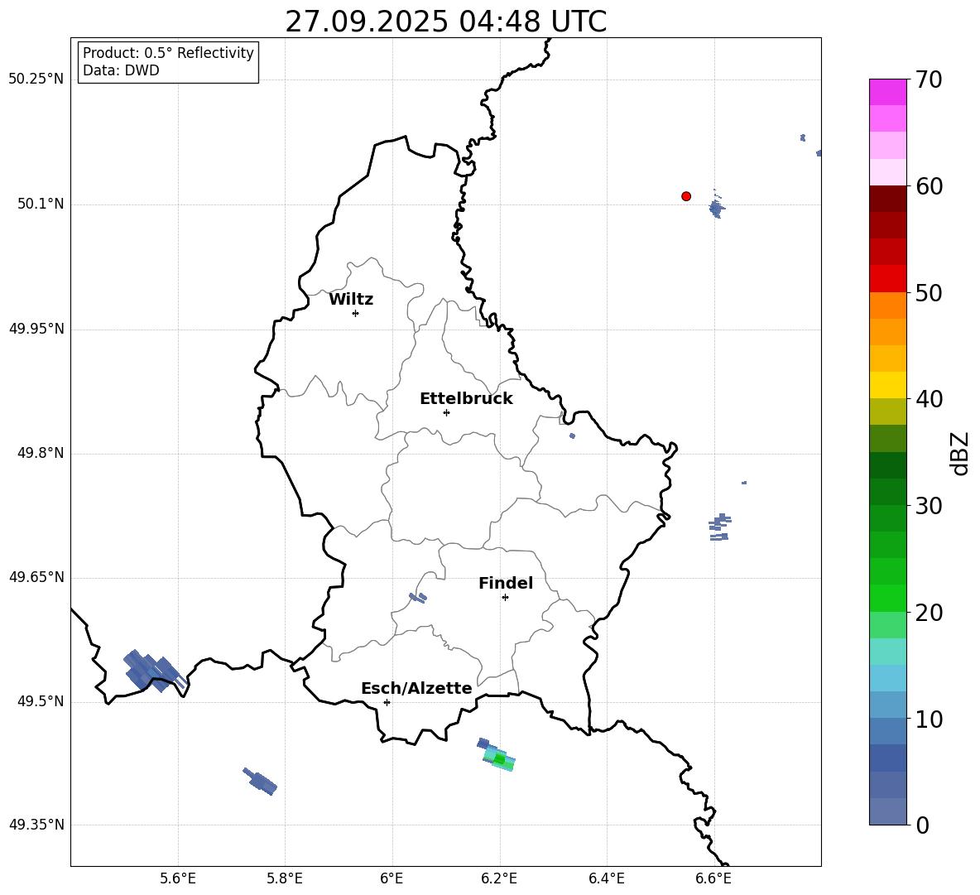Click the bright green band at 20 dBZ
This screenshot has width=980, height=895.
887,598
